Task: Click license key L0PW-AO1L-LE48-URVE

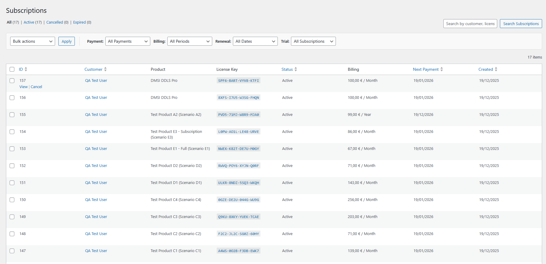Action: [x=239, y=132]
